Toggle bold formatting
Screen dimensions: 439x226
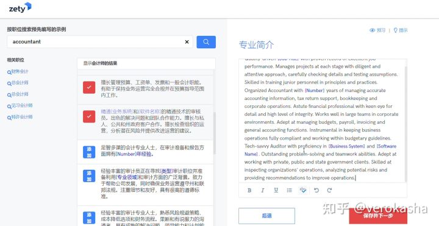point(249,191)
